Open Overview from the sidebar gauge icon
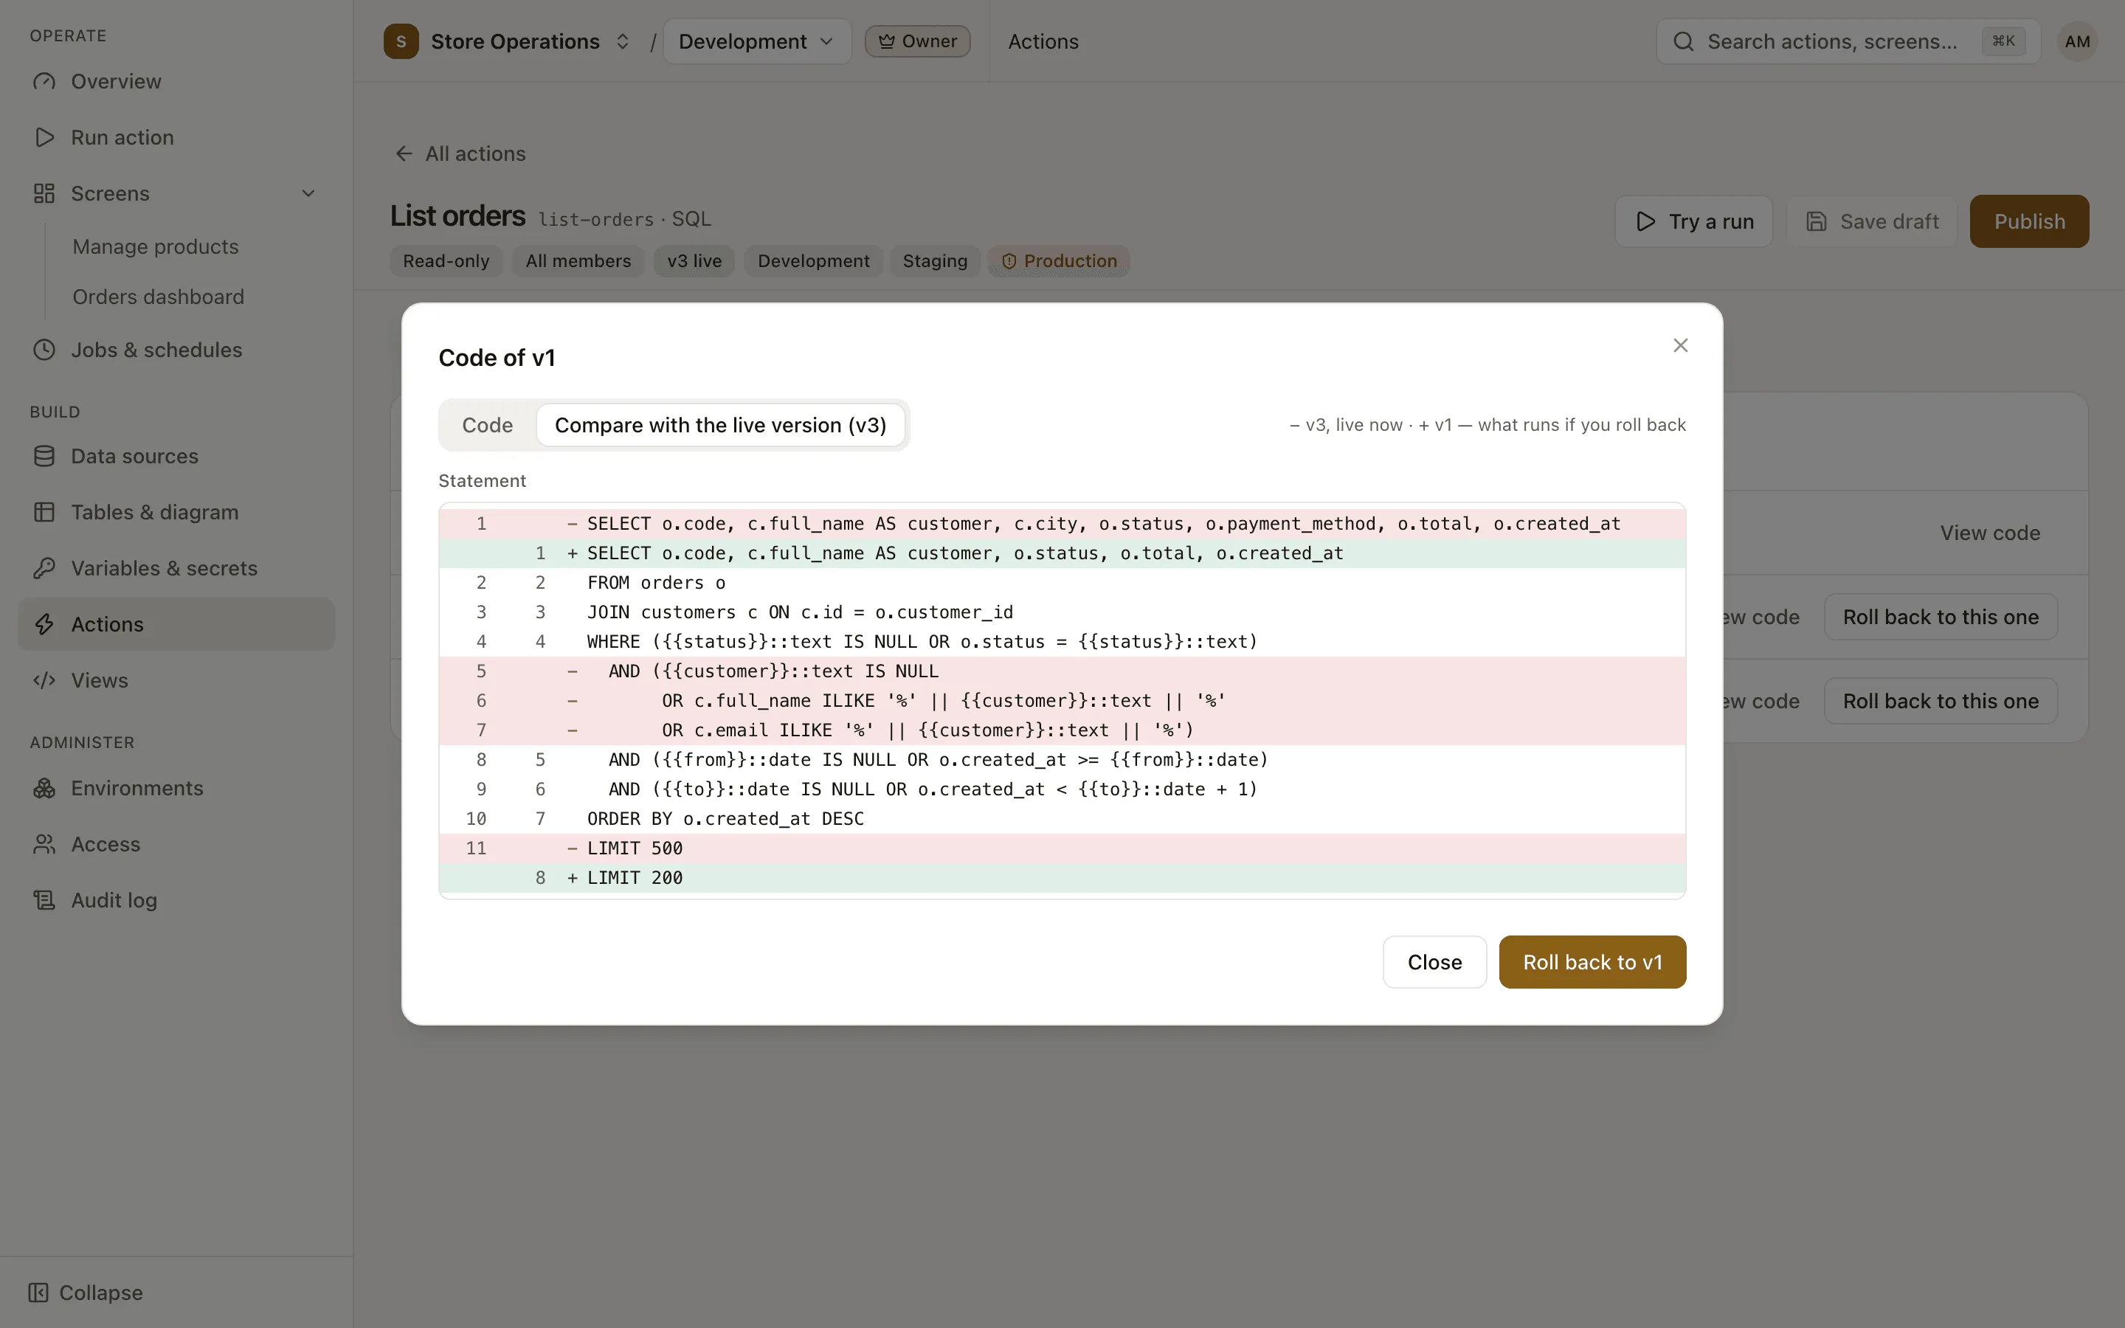The height and width of the screenshot is (1328, 2125). 44,82
